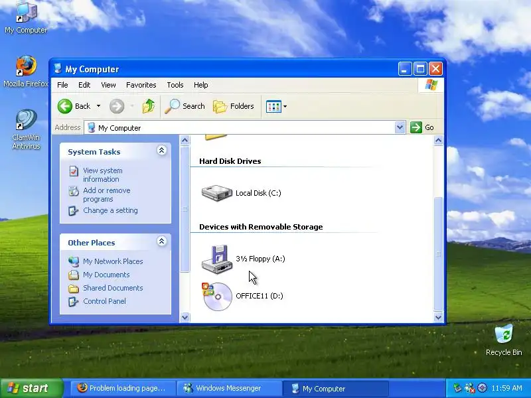Screen dimensions: 531x398
Task: Click the Safely Remove Hardware tray icon
Action: (457, 388)
